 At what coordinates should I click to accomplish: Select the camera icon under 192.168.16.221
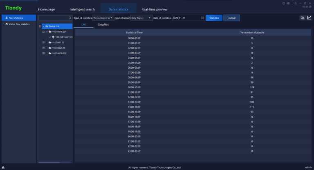(53, 37)
